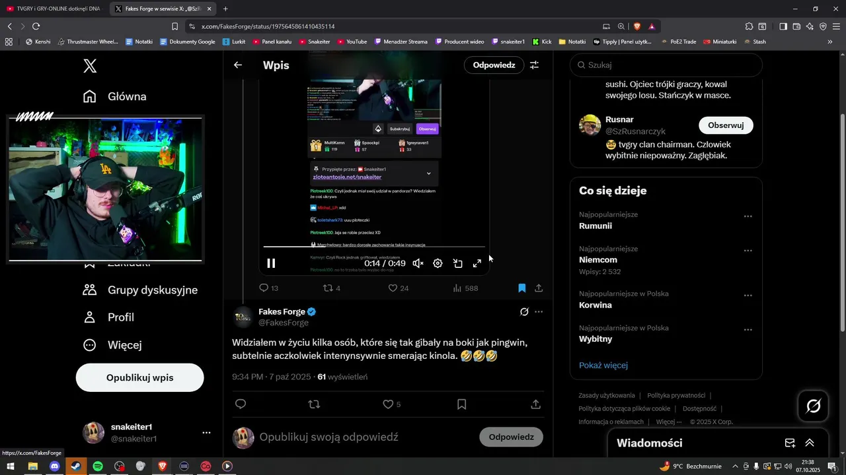Image resolution: width=846 pixels, height=475 pixels.
Task: Click the Szukaj search field
Action: [666, 65]
